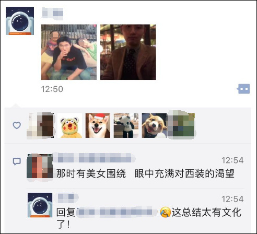Open the first pixelated liker avatar
The height and width of the screenshot is (234, 257).
coord(40,125)
